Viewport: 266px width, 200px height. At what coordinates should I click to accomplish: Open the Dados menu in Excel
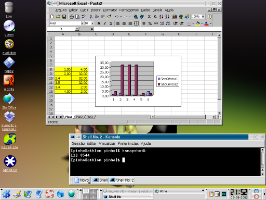(145, 10)
